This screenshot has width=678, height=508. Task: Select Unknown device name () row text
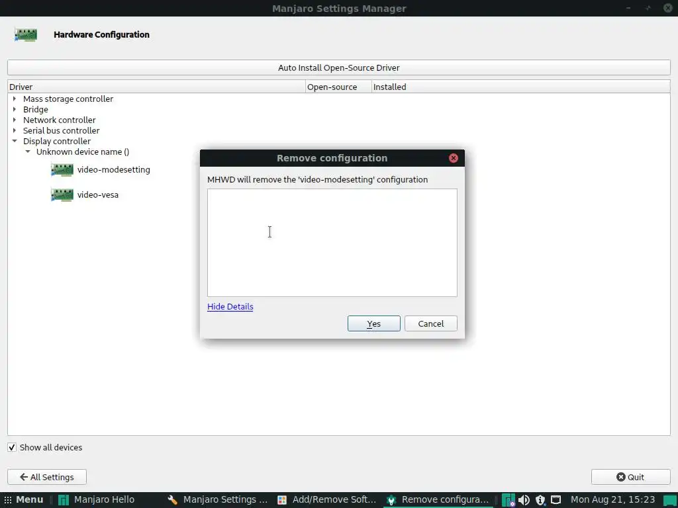[x=83, y=151]
